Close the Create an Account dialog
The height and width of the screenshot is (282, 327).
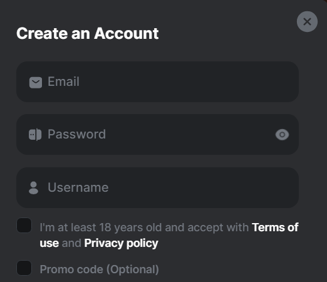pos(307,21)
